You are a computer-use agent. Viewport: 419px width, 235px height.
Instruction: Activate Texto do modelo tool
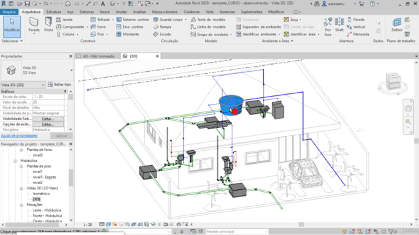tap(208, 20)
